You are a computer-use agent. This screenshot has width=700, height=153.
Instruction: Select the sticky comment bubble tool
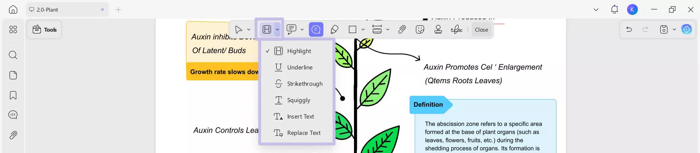(316, 29)
